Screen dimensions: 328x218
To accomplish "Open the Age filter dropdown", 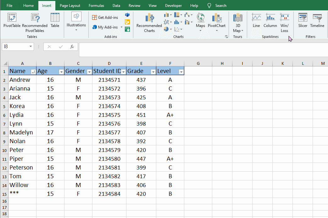I will coord(61,72).
